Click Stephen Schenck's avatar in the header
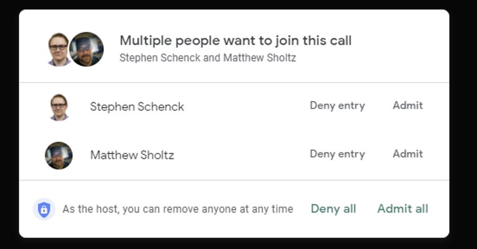The image size is (477, 249). click(x=57, y=49)
